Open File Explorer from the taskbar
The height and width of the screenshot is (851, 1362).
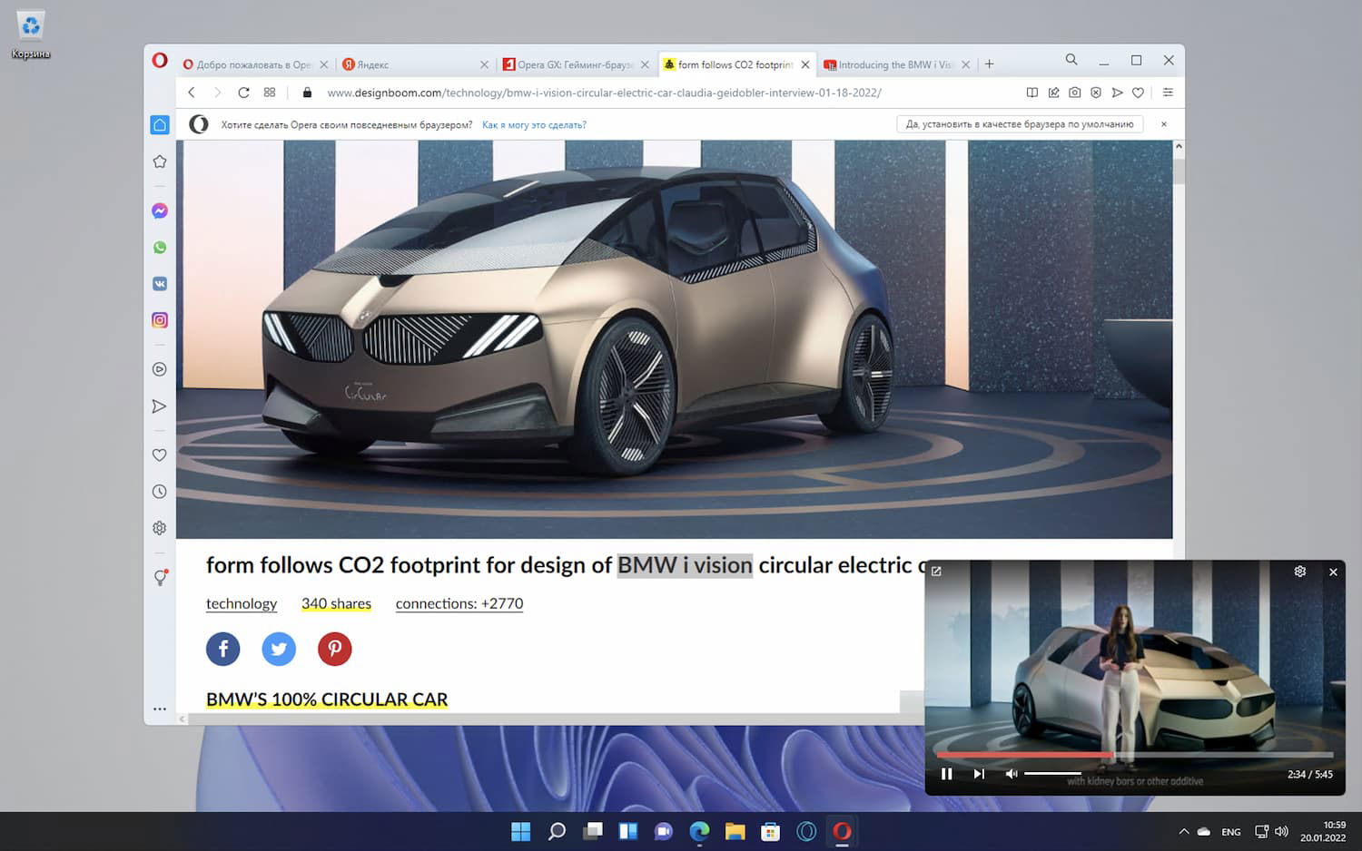click(735, 831)
